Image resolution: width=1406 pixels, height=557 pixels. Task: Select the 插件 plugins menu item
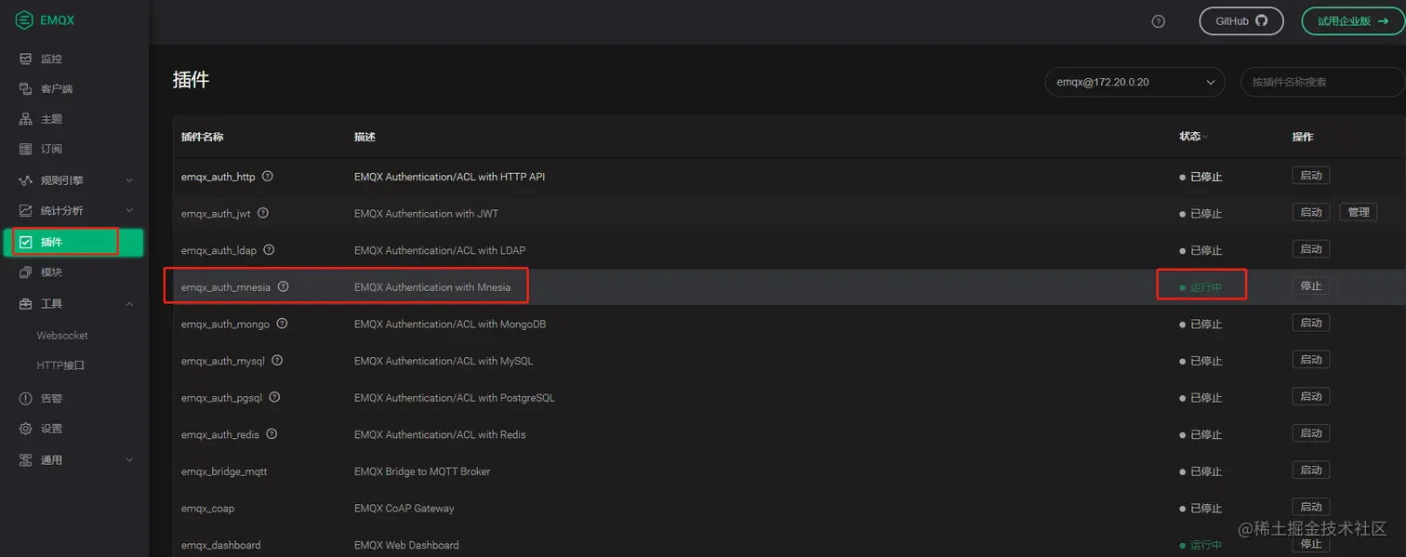(73, 243)
